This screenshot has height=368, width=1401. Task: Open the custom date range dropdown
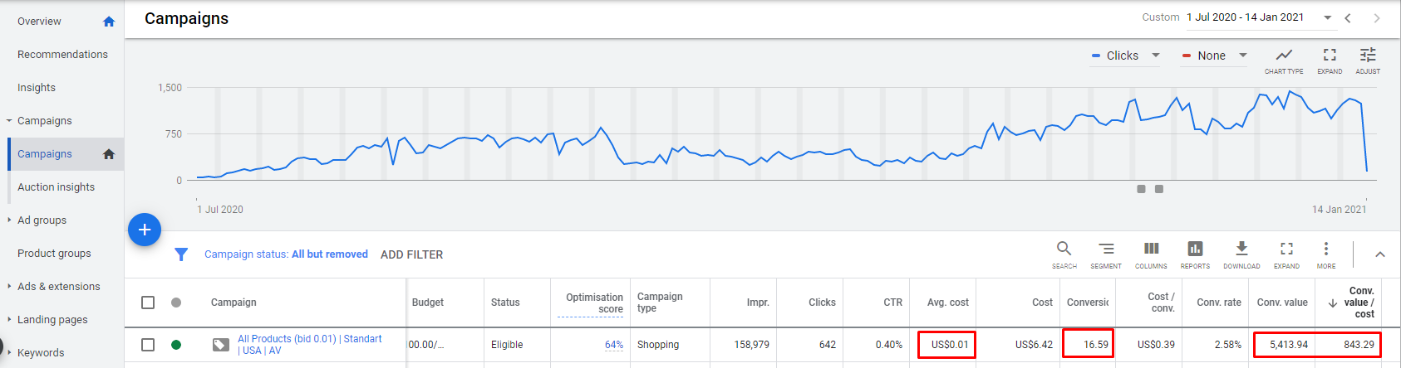[1327, 17]
